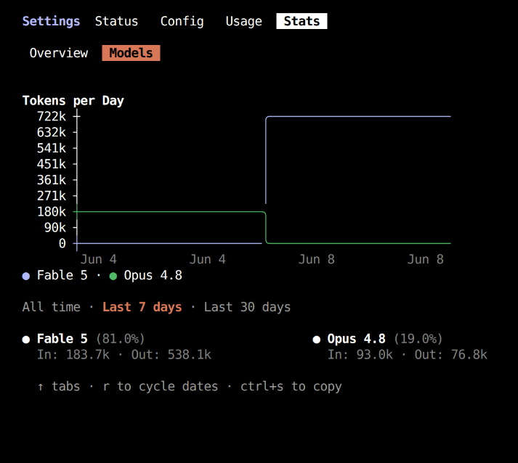Switch to the Last 30 days range
Image resolution: width=518 pixels, height=463 pixels.
(247, 307)
